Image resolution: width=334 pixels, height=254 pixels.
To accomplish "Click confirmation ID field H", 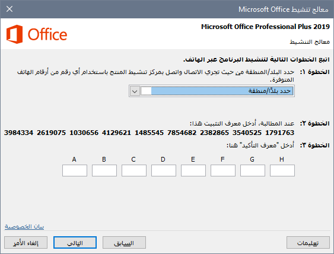I will pyautogui.click(x=282, y=171).
